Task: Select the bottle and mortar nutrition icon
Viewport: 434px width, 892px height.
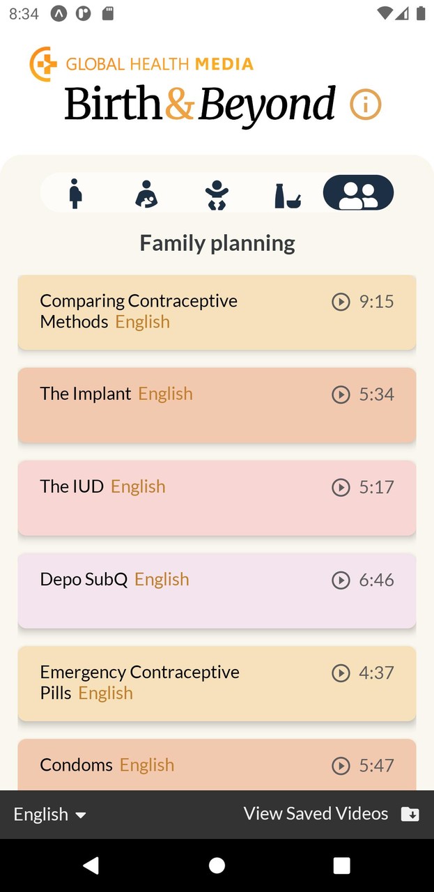Action: [x=287, y=194]
